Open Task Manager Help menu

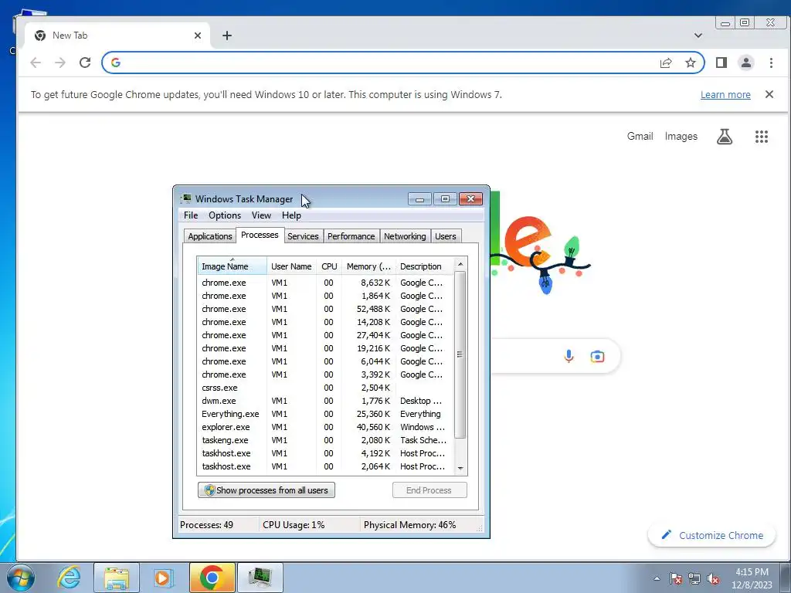coord(291,215)
